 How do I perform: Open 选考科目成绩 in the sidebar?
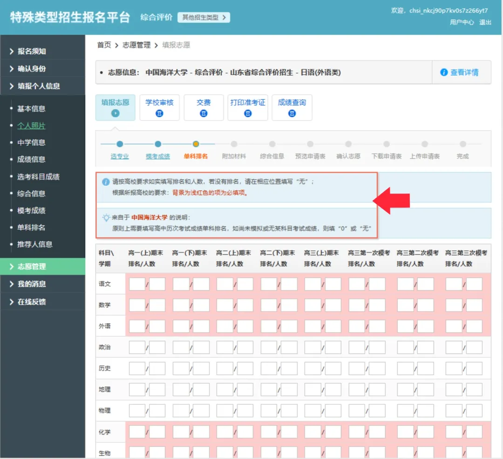pyautogui.click(x=38, y=177)
